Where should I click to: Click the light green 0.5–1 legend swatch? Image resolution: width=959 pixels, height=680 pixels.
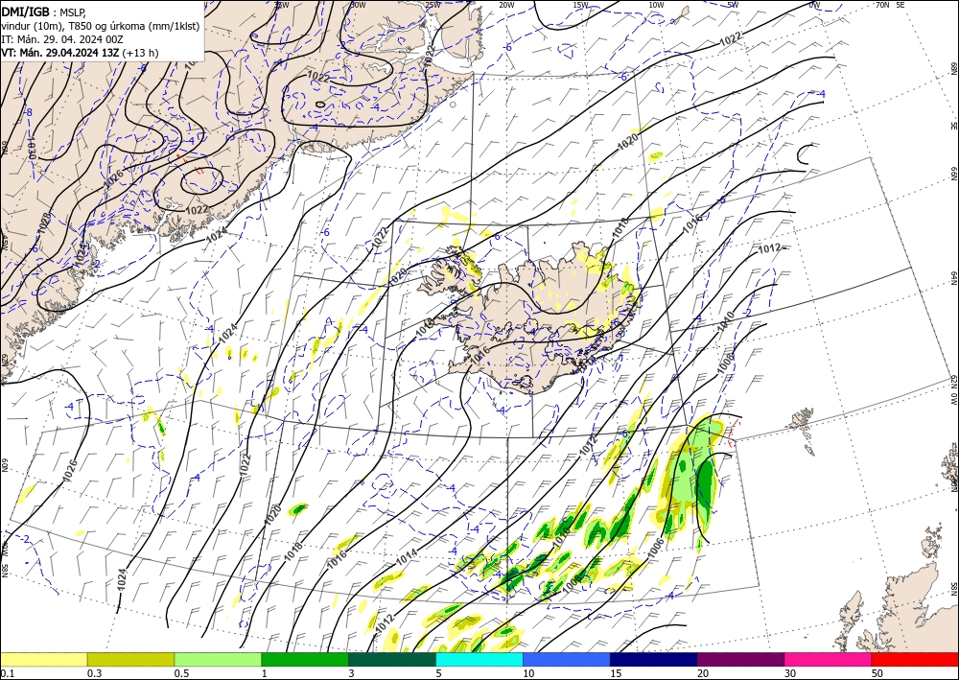pos(218,659)
